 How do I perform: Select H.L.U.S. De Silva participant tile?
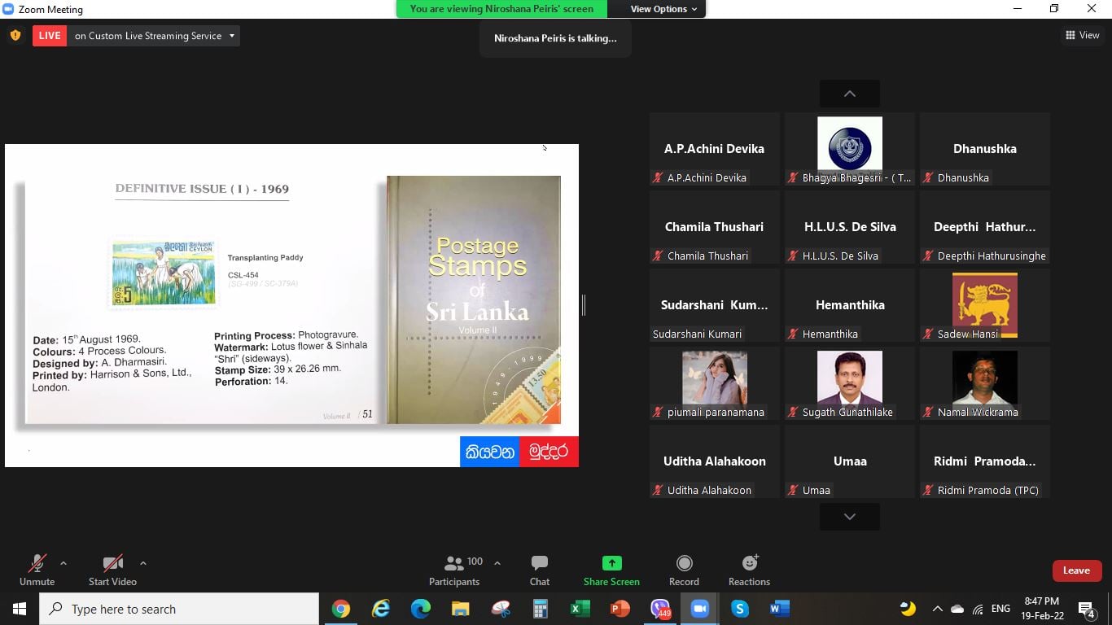850,228
